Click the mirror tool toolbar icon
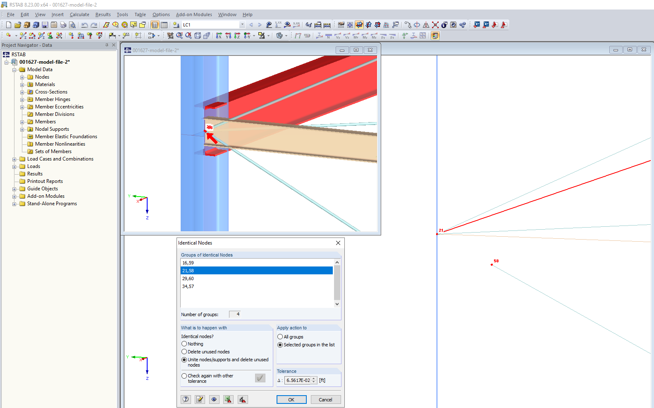The image size is (654, 408). click(426, 25)
